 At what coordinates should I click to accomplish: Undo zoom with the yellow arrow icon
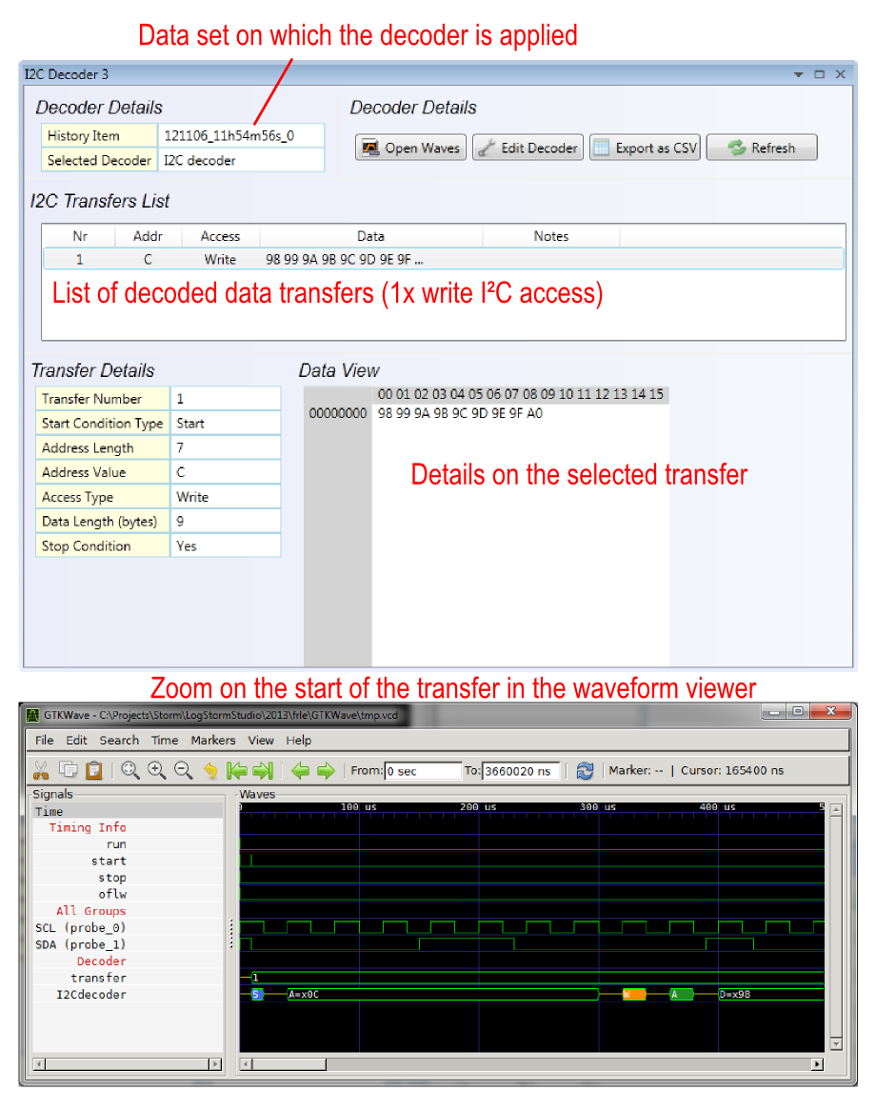click(x=210, y=770)
